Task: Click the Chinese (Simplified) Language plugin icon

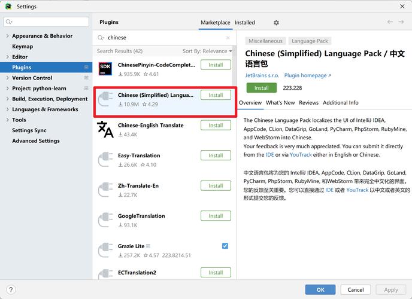Action: [x=105, y=99]
